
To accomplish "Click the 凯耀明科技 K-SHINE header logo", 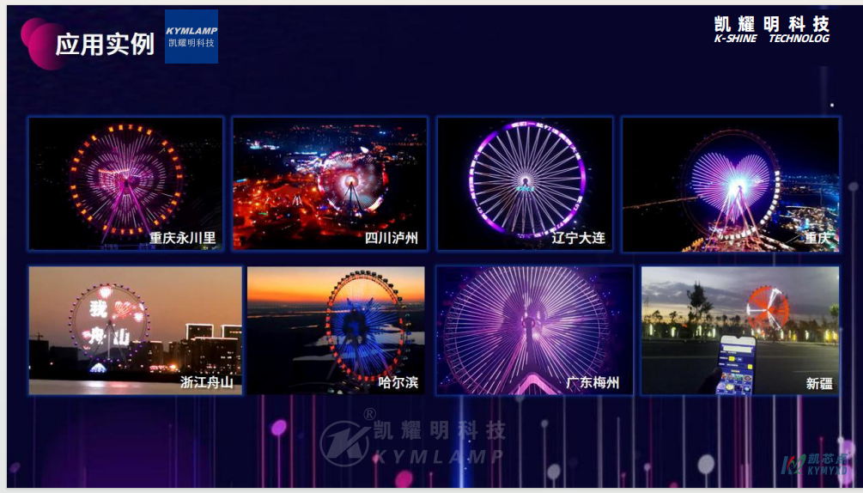I will [772, 30].
